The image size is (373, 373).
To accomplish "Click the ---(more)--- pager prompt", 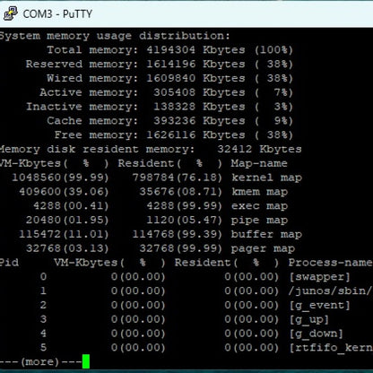I will click(40, 362).
